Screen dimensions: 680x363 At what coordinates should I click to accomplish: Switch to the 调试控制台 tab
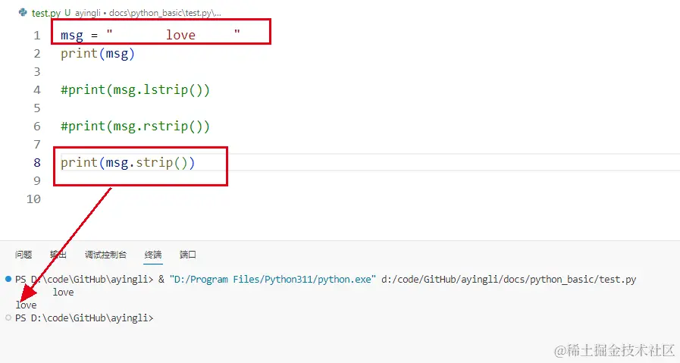coord(105,255)
